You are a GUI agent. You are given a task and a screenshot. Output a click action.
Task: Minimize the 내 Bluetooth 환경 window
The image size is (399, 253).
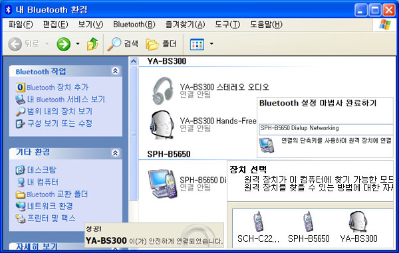pos(361,10)
